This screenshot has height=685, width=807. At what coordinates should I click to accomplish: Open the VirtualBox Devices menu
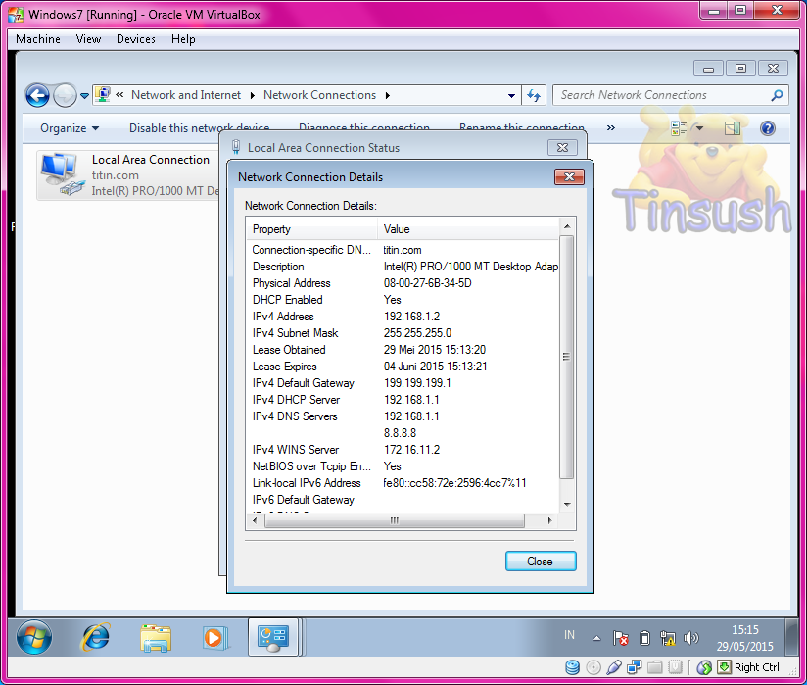(136, 39)
